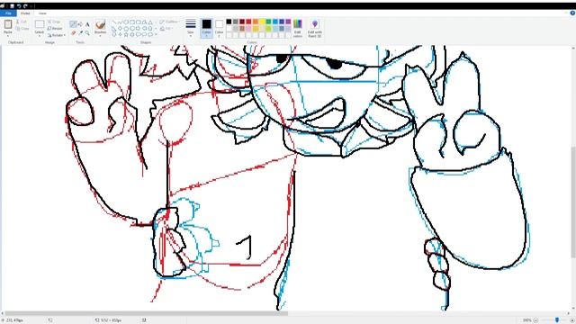Image resolution: width=576 pixels, height=324 pixels.
Task: Click the Resize button
Action: pyautogui.click(x=55, y=29)
